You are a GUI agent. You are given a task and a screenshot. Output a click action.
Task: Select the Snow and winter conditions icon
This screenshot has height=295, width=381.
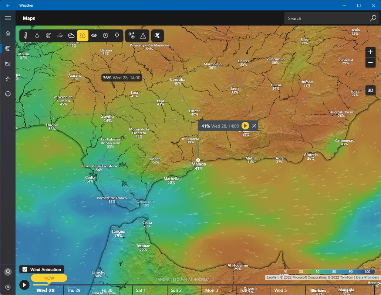(132, 36)
